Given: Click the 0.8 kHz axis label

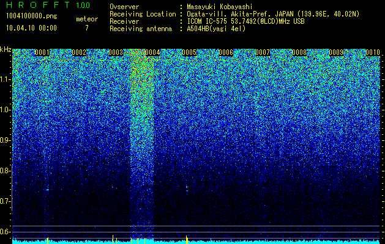Looking at the screenshot, I should click(x=6, y=171).
